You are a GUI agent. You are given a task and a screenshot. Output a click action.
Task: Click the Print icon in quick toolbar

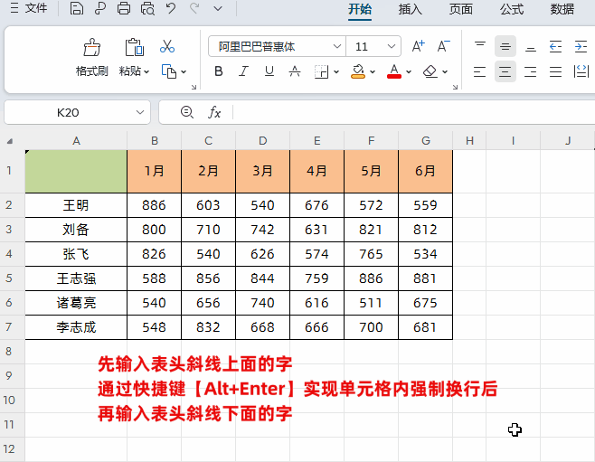tap(124, 9)
